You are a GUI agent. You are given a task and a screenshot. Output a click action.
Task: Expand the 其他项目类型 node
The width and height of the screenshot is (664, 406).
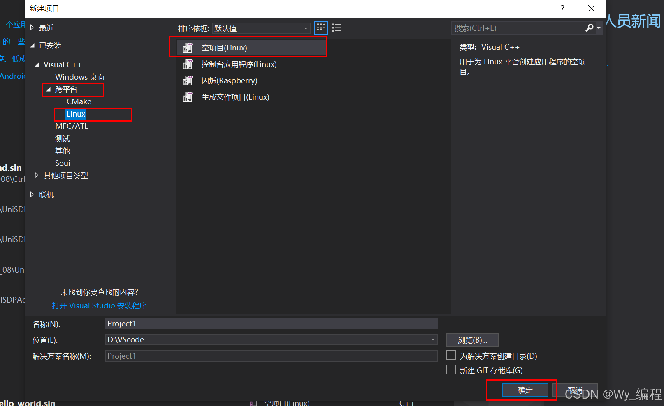pos(37,175)
